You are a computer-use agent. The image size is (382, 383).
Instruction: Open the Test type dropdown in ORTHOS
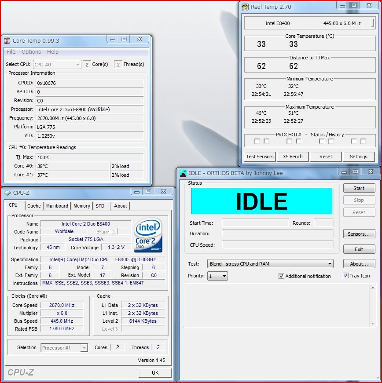click(x=270, y=264)
